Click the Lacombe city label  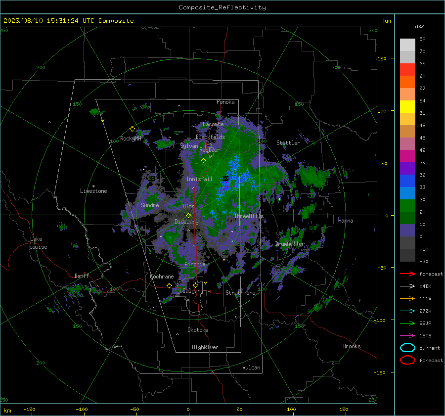click(213, 124)
